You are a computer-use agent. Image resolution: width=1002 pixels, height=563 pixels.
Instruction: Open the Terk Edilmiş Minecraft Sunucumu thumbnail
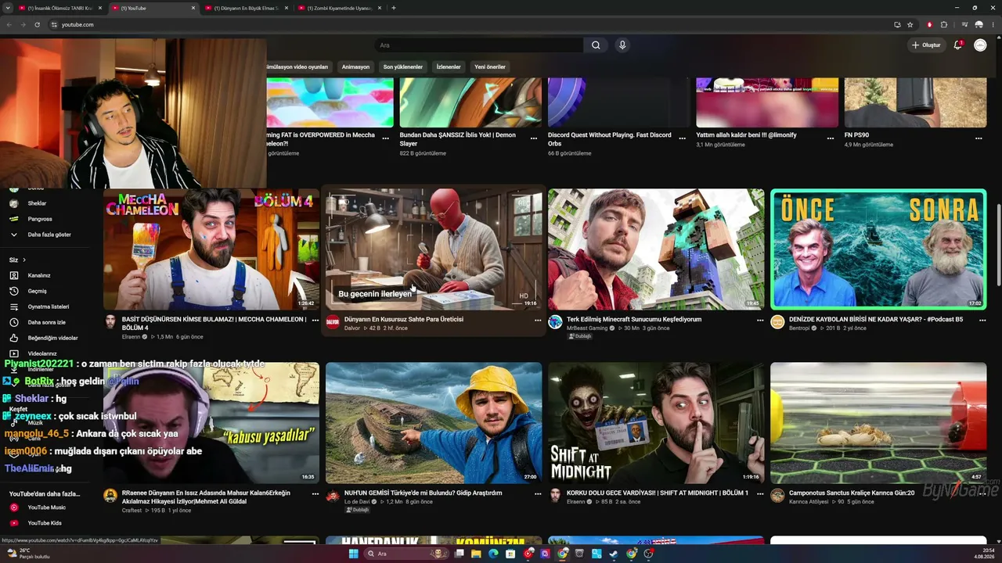click(x=656, y=249)
